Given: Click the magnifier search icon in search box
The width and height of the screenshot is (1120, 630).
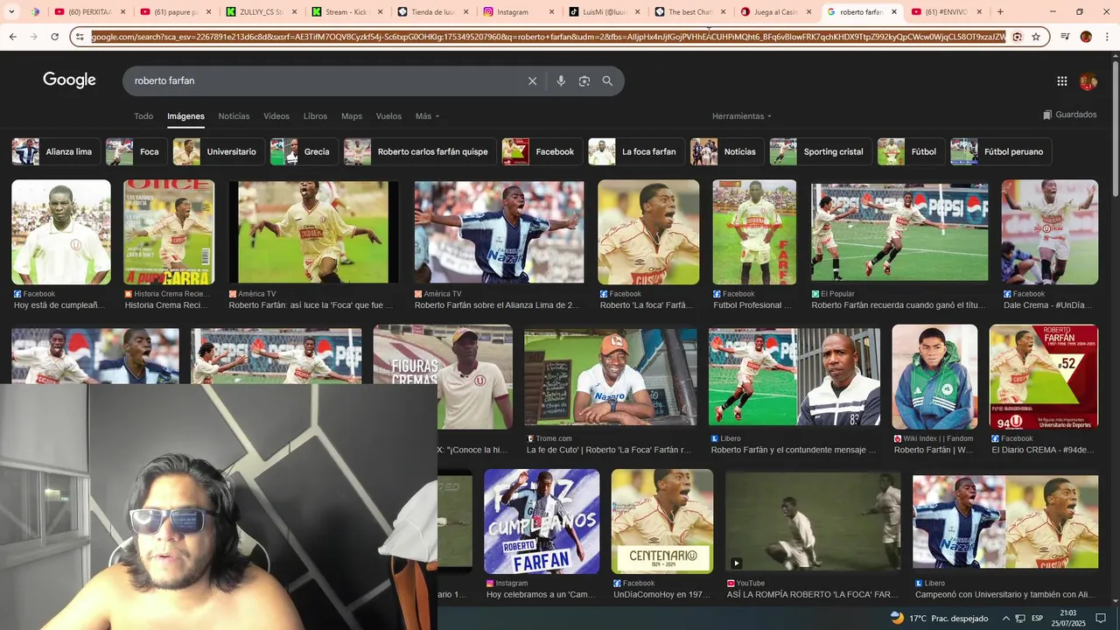Looking at the screenshot, I should [x=607, y=80].
